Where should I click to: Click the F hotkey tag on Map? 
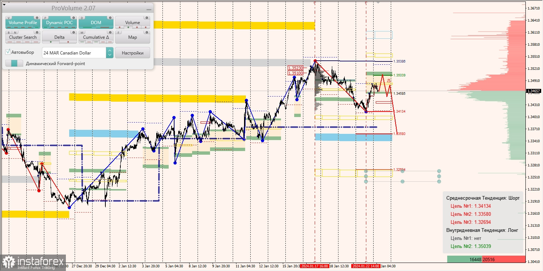tap(118, 33)
